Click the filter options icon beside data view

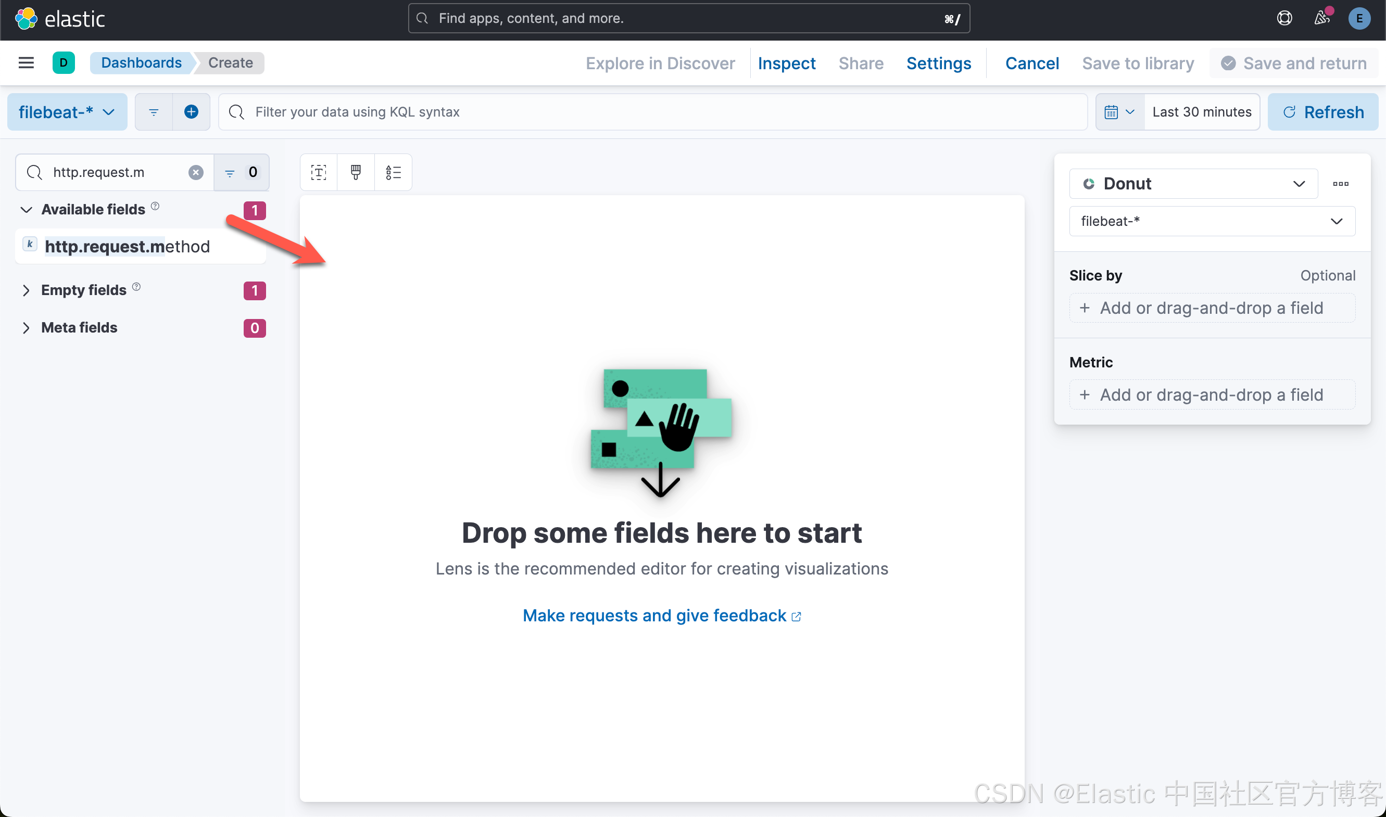[x=154, y=112]
